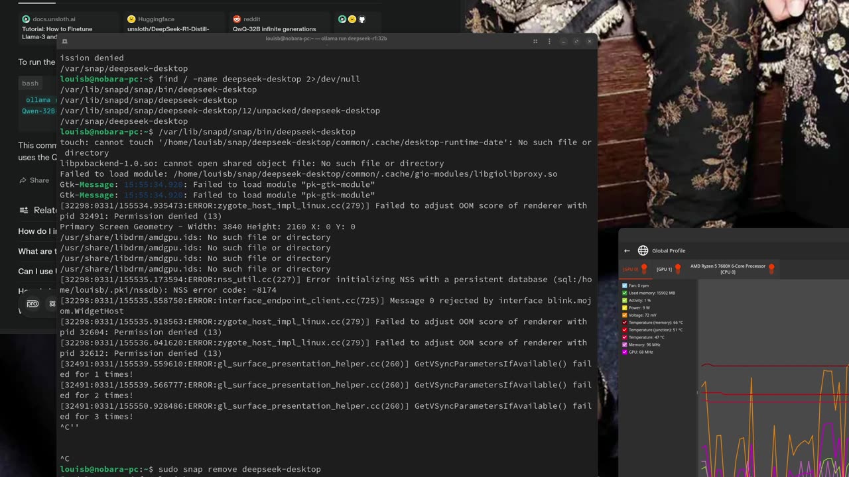Toggle the Voltage: 72 mV checkbox
The height and width of the screenshot is (477, 849).
[x=625, y=315]
